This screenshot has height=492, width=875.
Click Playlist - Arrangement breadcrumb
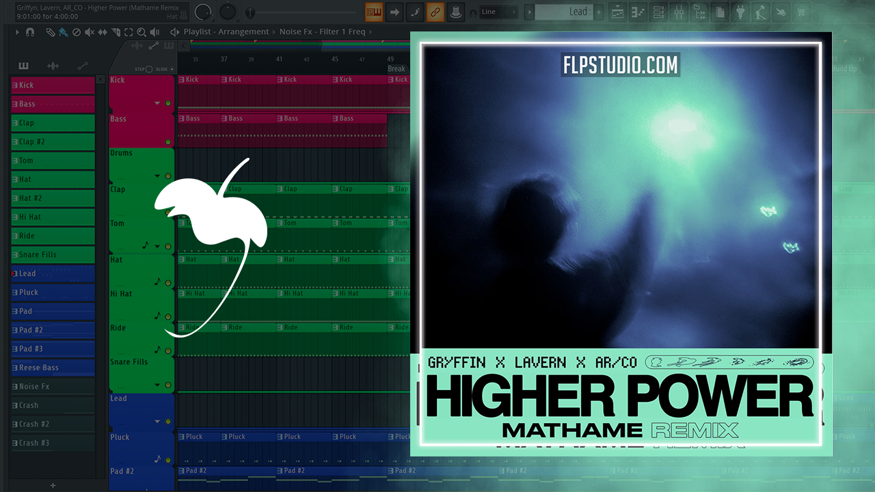(x=226, y=32)
